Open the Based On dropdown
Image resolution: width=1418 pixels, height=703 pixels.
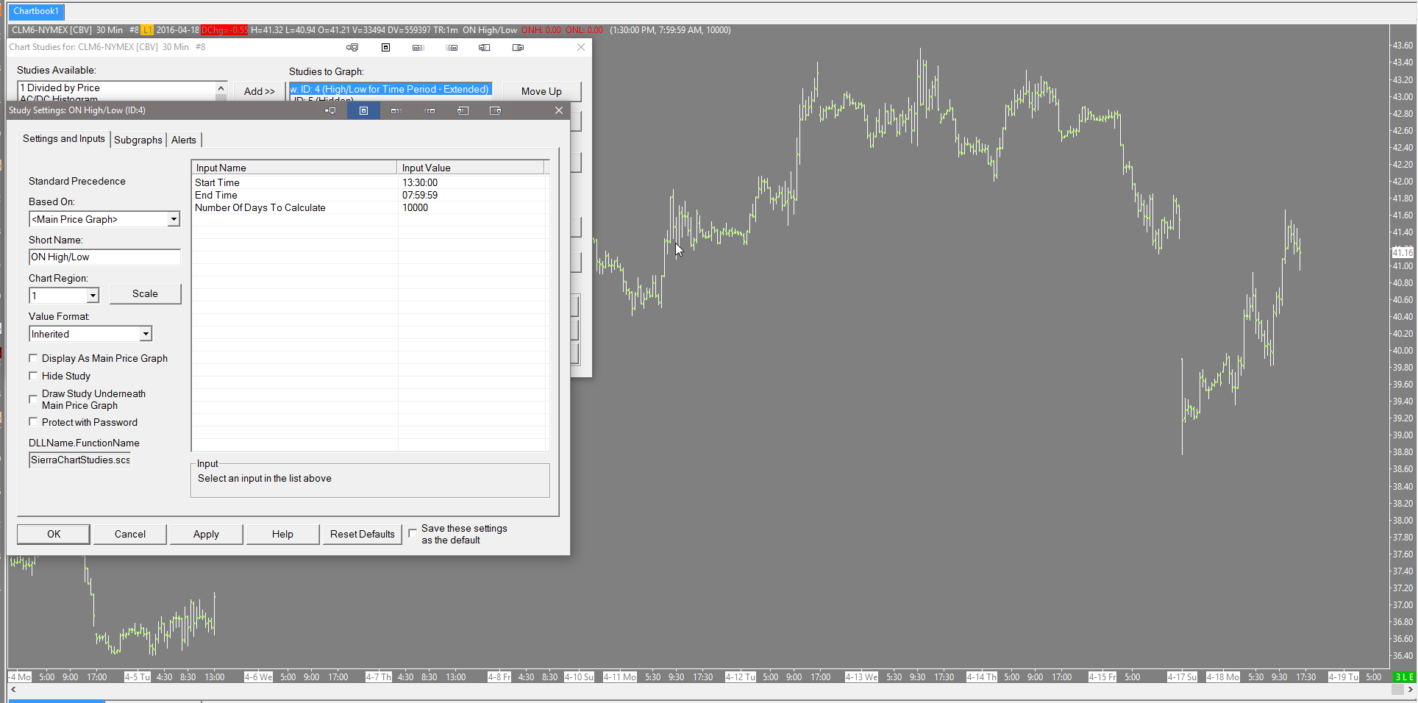pyautogui.click(x=174, y=219)
